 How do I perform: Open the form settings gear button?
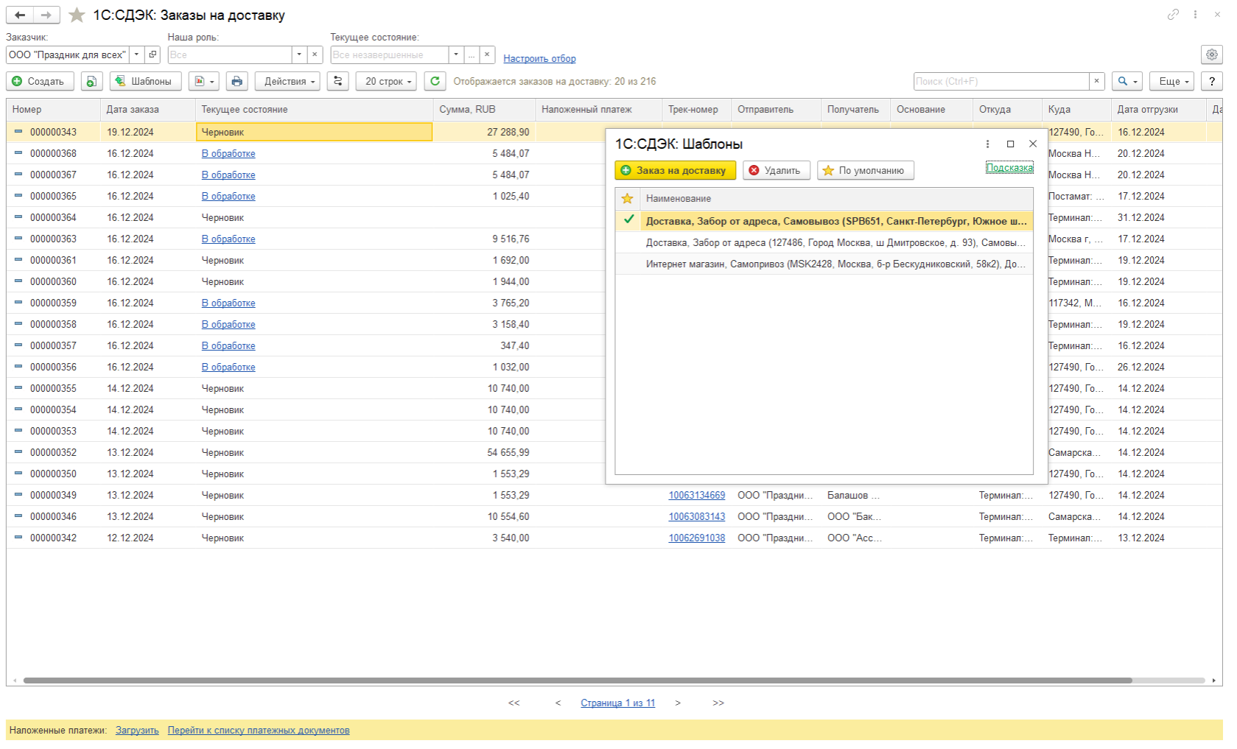tap(1212, 54)
